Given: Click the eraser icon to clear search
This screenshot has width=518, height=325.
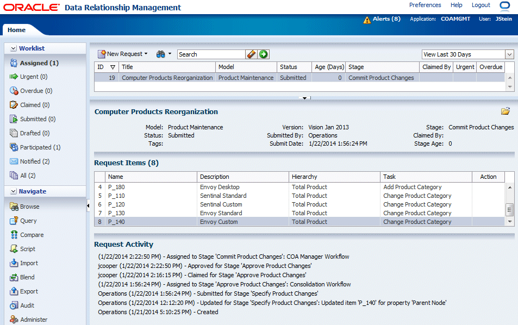Looking at the screenshot, I should point(251,54).
